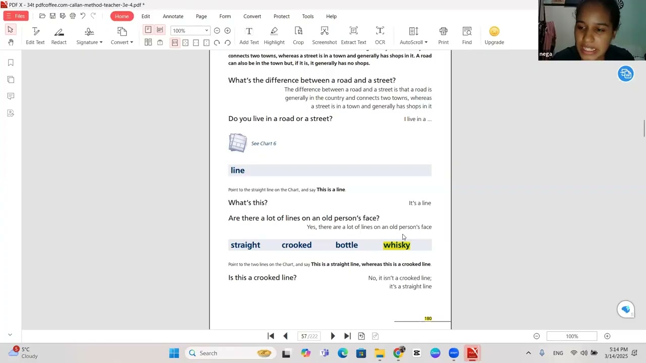The width and height of the screenshot is (646, 363).
Task: Save the document with the floppy icon
Action: click(52, 16)
